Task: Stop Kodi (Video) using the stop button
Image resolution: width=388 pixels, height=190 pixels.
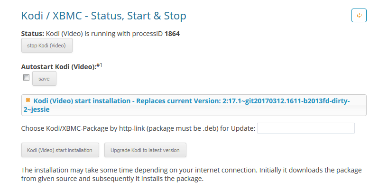Action: (47, 45)
